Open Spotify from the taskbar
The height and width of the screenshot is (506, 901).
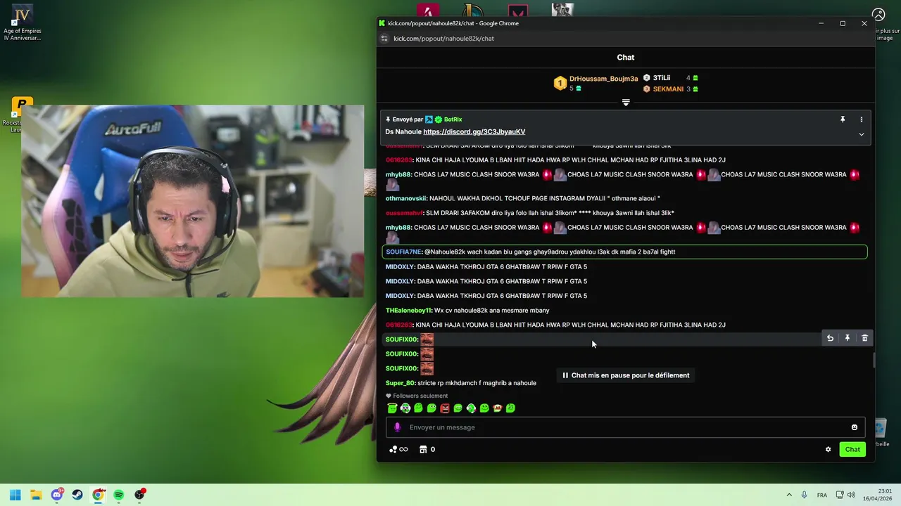(119, 495)
